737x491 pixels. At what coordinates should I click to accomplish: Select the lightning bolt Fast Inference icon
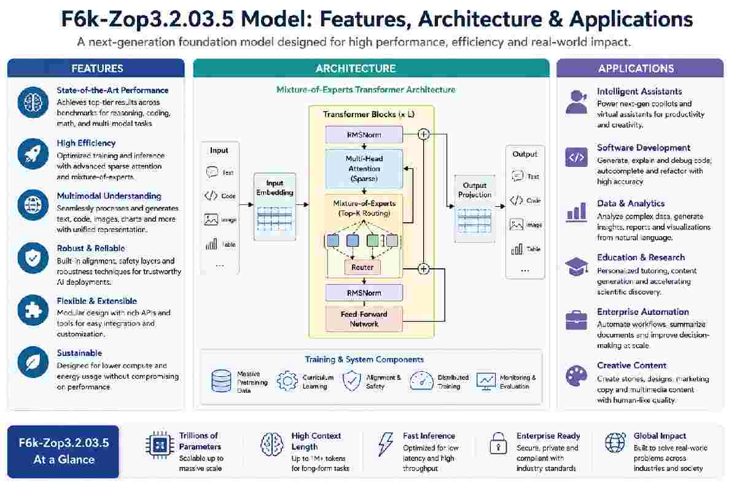(386, 444)
